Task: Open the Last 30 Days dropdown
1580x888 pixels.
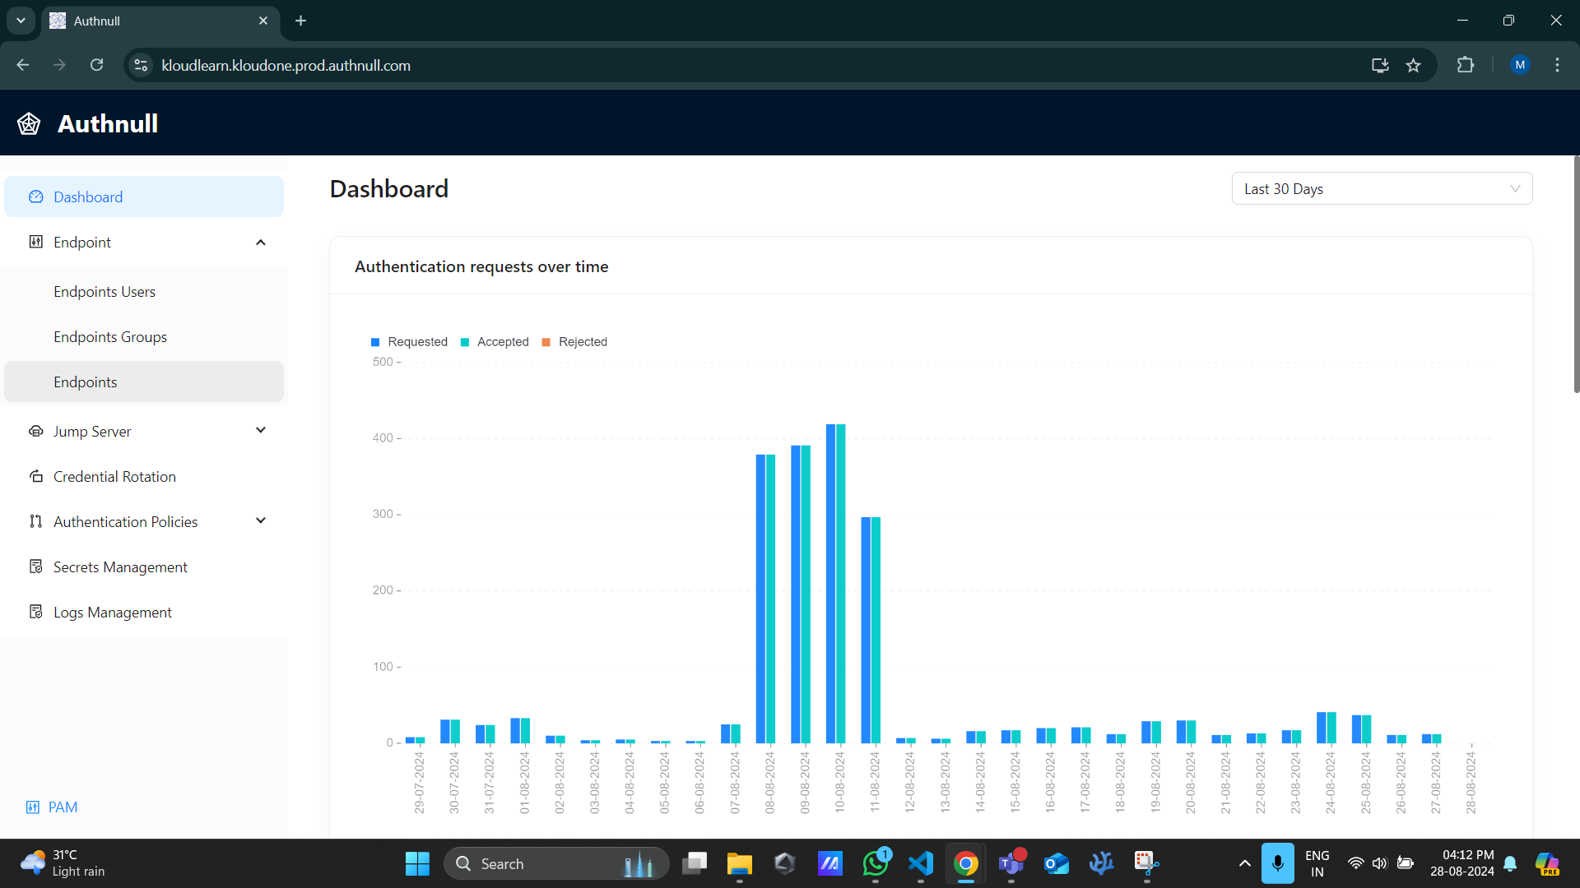Action: [1381, 189]
